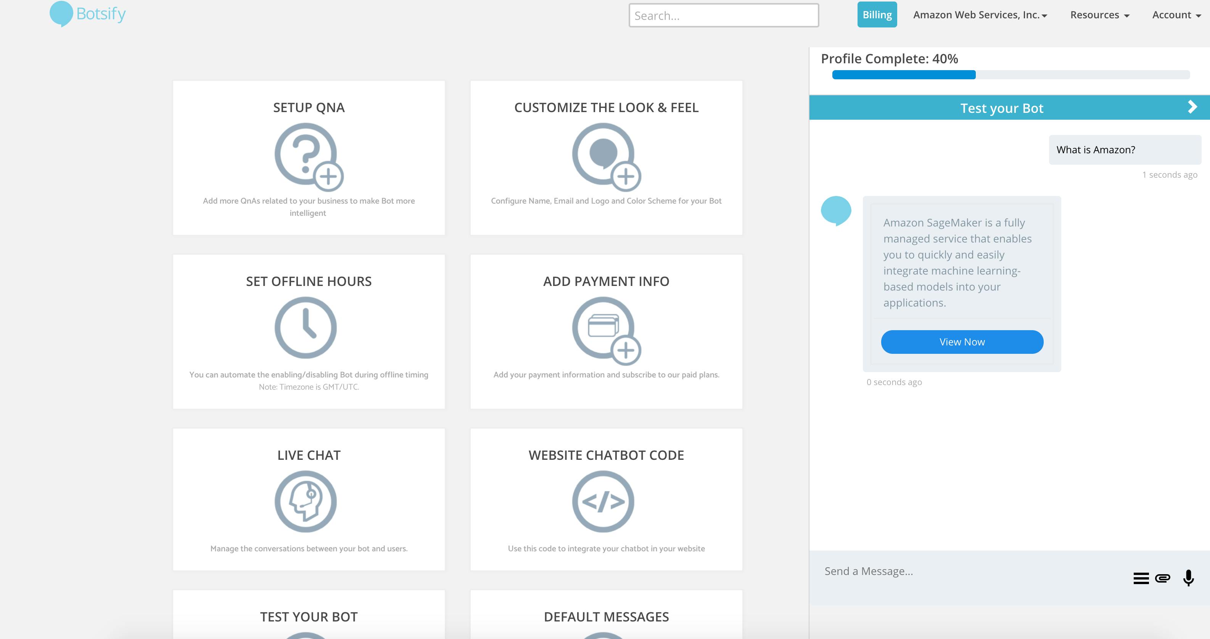Click the Amazon SageMaker reply text
The image size is (1210, 639).
(957, 262)
